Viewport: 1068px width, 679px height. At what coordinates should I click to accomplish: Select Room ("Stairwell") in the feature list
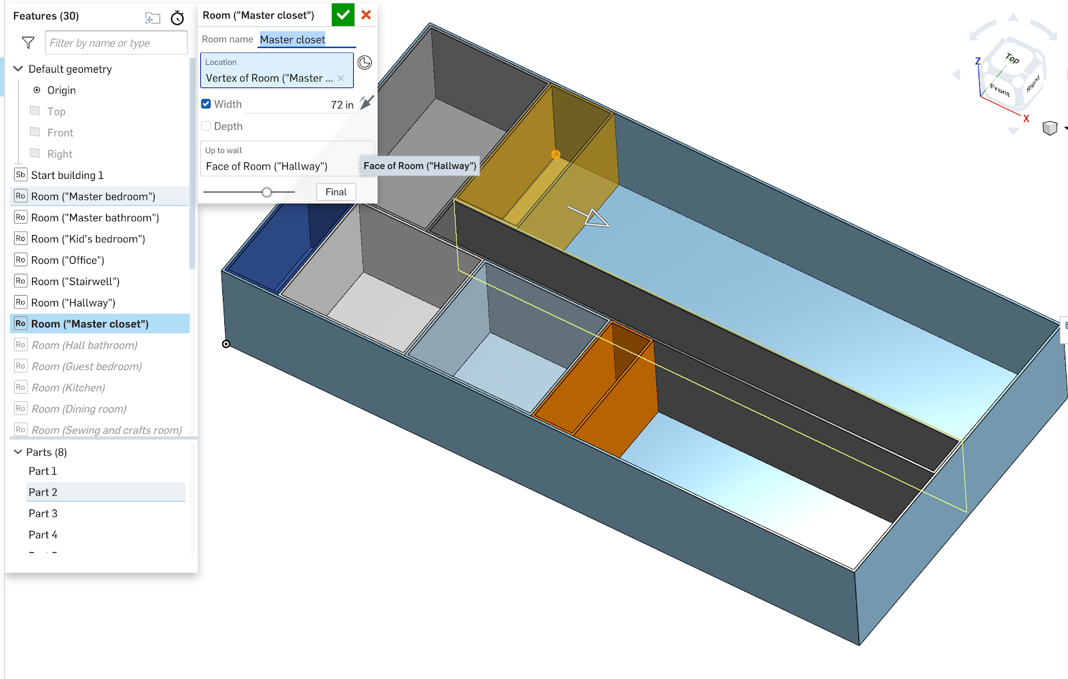pos(75,281)
